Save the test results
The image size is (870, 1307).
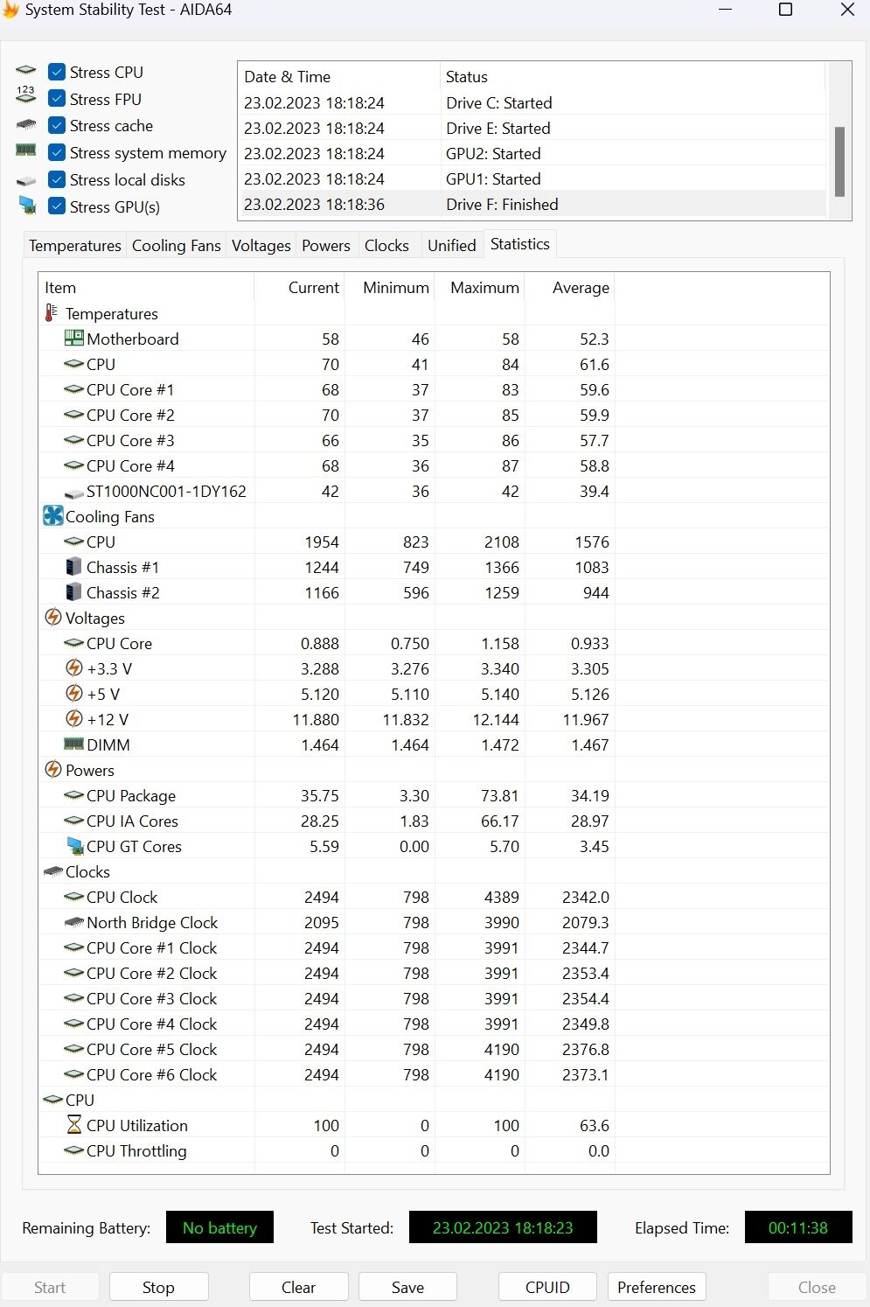407,1287
